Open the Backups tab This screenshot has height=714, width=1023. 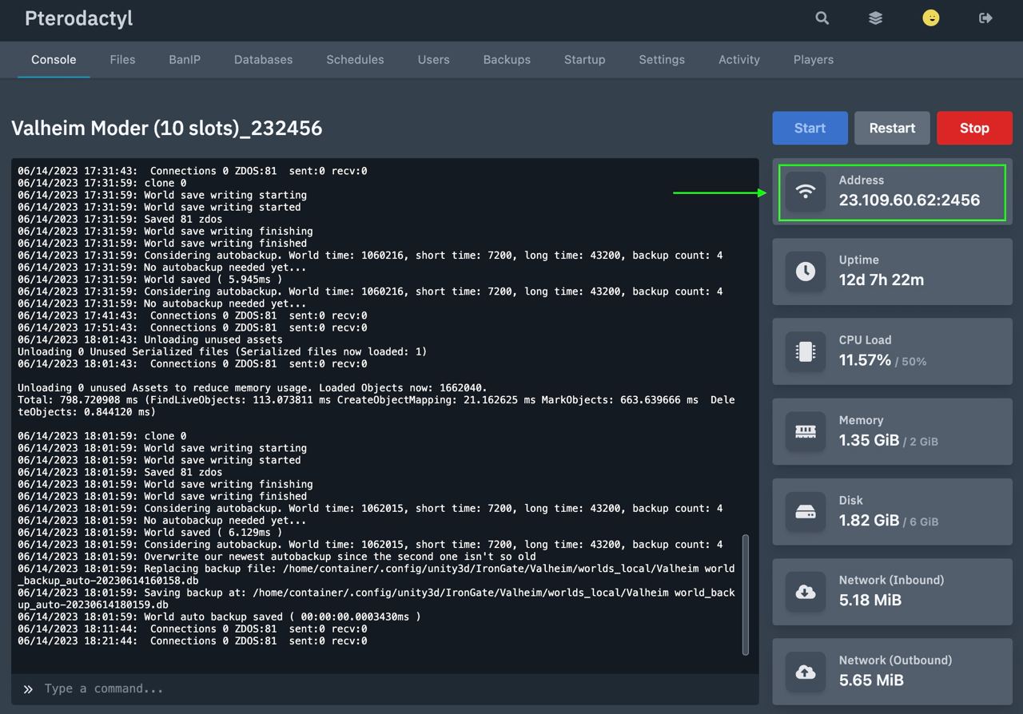507,60
